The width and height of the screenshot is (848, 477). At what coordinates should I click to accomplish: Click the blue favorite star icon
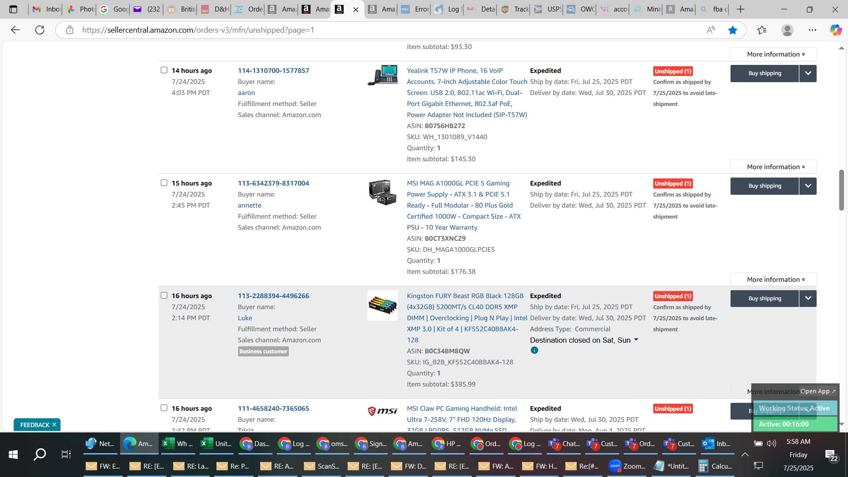(x=733, y=30)
